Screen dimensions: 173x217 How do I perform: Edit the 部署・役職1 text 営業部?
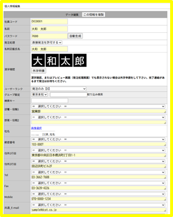[99, 111]
